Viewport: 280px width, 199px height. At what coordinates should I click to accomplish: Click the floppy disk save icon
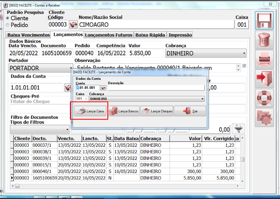click(264, 20)
